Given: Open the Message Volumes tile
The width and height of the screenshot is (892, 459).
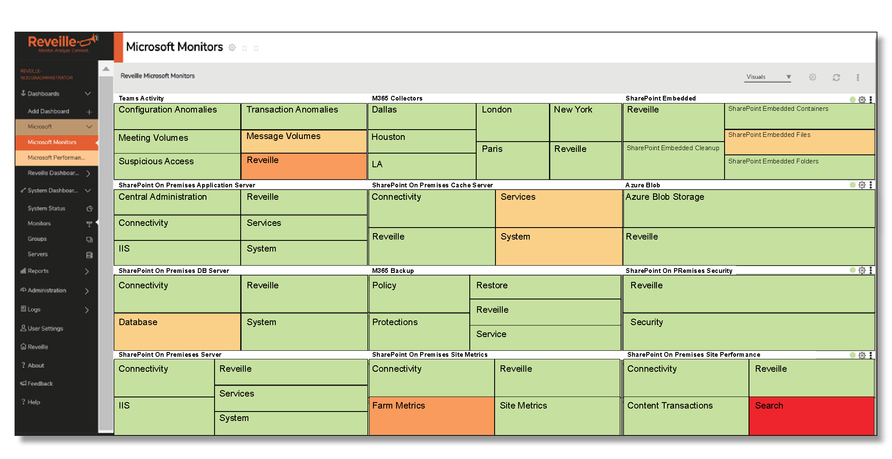Looking at the screenshot, I should 304,142.
